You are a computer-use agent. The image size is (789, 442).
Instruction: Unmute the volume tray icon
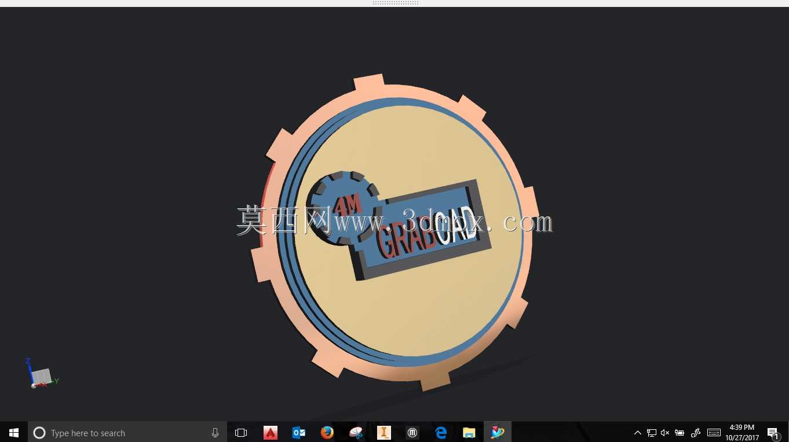coord(665,433)
